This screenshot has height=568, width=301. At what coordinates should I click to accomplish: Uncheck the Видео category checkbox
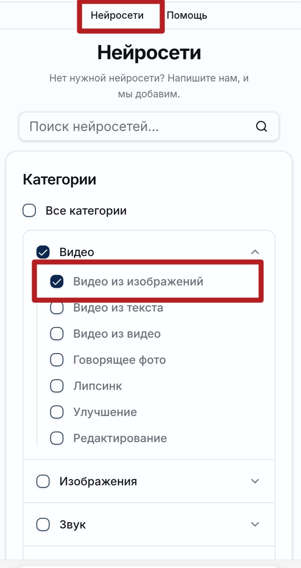43,252
